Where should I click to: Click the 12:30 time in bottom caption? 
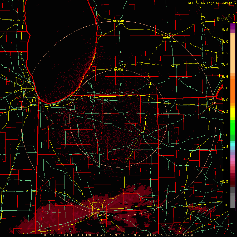[x=189, y=235]
